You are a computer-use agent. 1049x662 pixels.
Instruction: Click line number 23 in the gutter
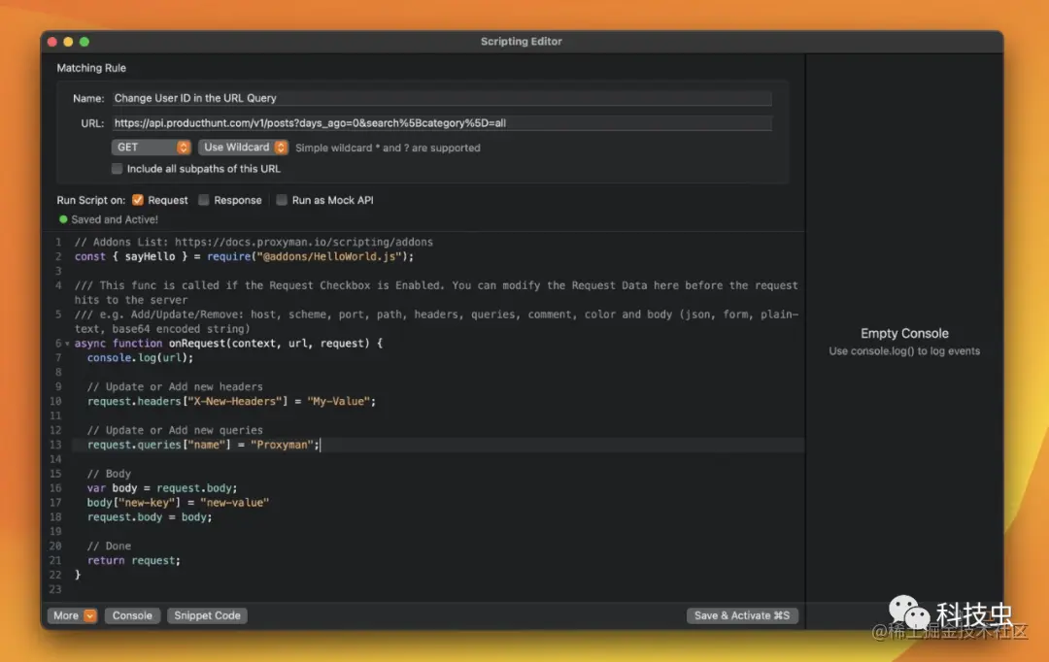(54, 590)
